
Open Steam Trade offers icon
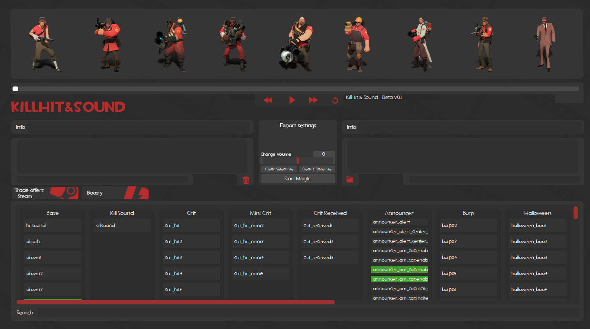tap(64, 193)
